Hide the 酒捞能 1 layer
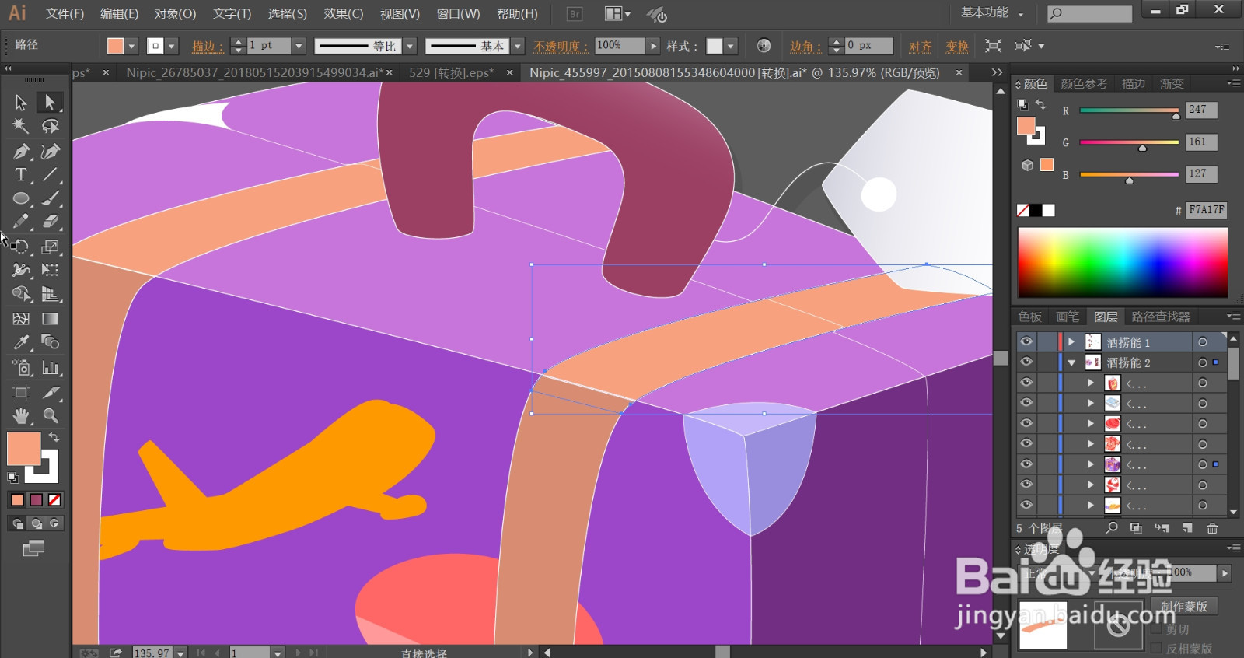 pyautogui.click(x=1026, y=341)
